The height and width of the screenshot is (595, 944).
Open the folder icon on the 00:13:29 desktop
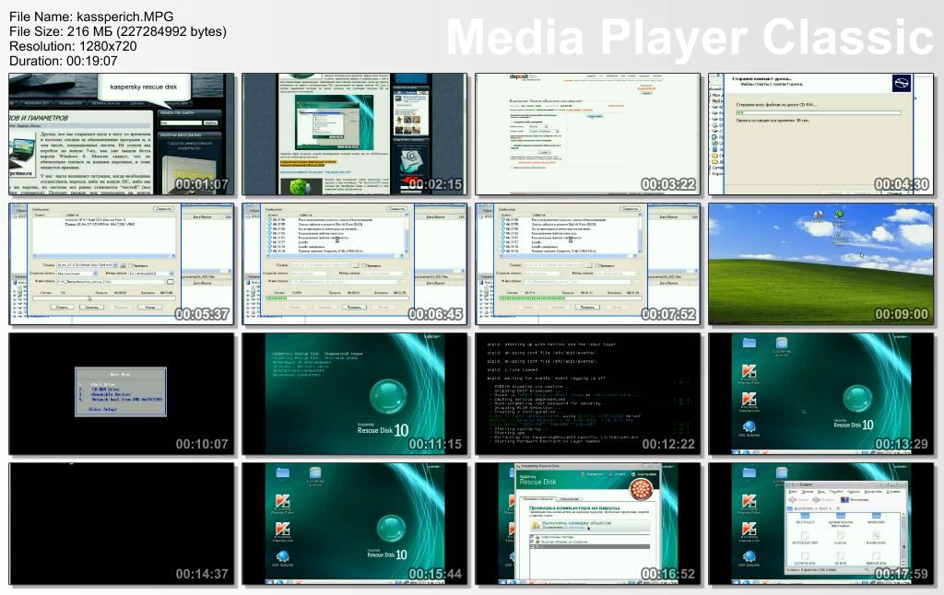click(749, 344)
